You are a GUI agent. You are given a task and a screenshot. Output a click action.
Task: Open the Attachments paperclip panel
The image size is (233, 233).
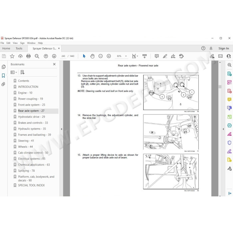(x=3, y=84)
